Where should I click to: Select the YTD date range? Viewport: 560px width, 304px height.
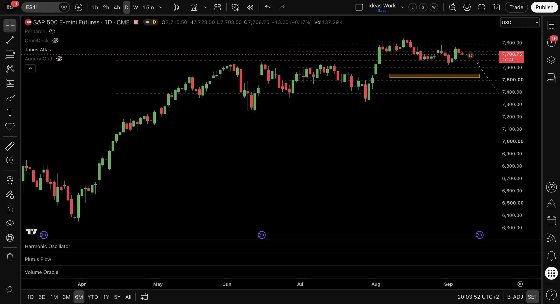(93, 297)
